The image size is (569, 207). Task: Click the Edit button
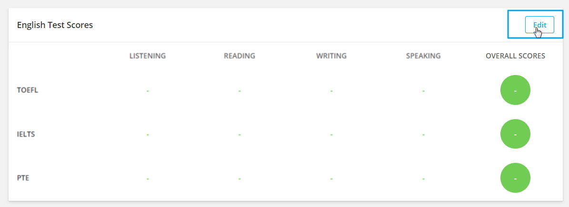(539, 25)
